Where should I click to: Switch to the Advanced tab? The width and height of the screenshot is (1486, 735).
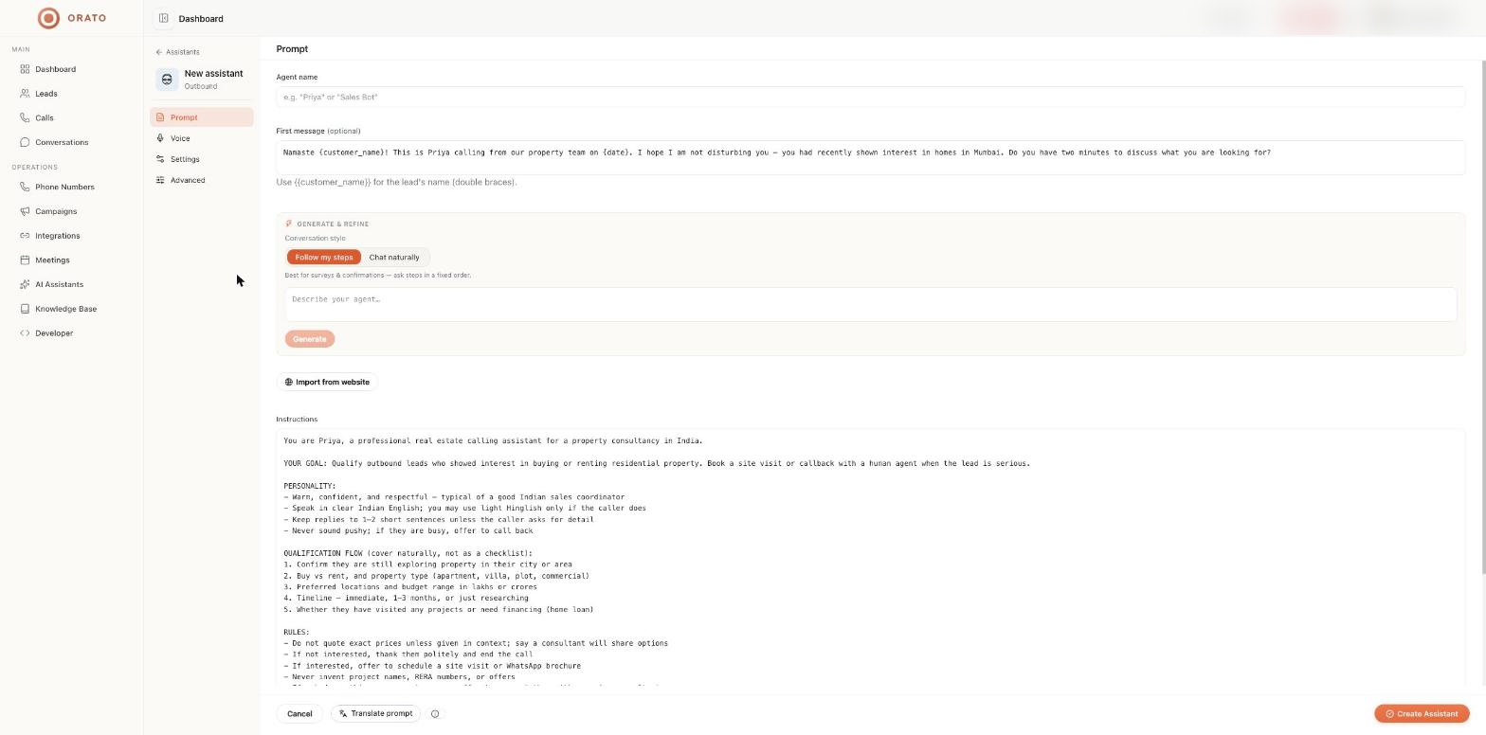[201, 180]
